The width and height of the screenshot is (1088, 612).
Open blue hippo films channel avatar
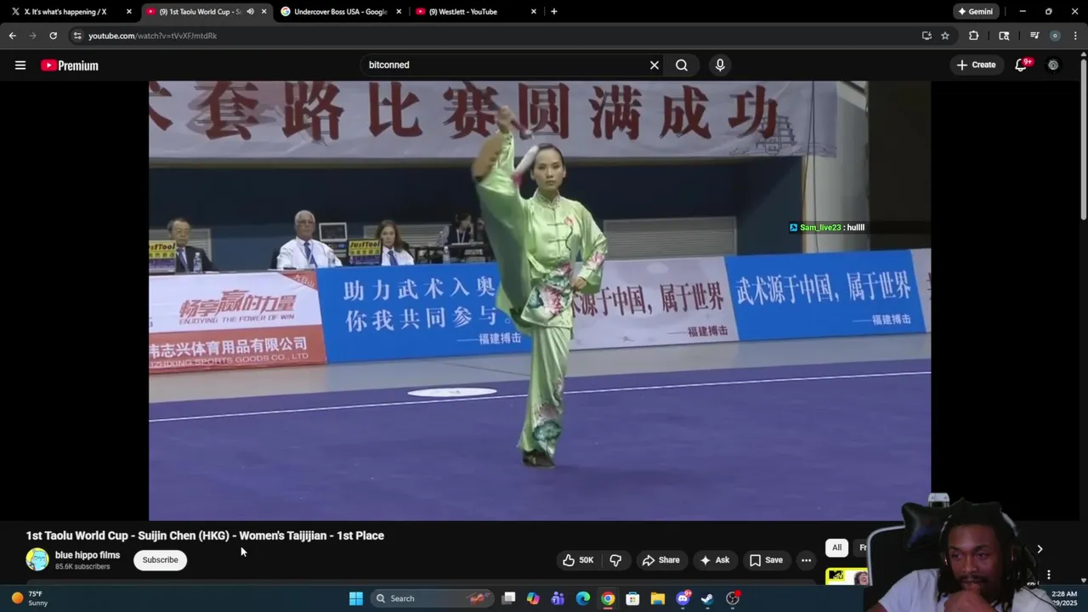(x=37, y=559)
